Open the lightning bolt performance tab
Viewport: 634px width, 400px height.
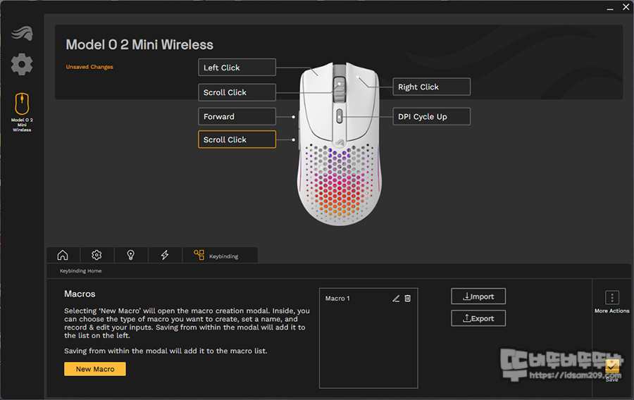pyautogui.click(x=165, y=255)
